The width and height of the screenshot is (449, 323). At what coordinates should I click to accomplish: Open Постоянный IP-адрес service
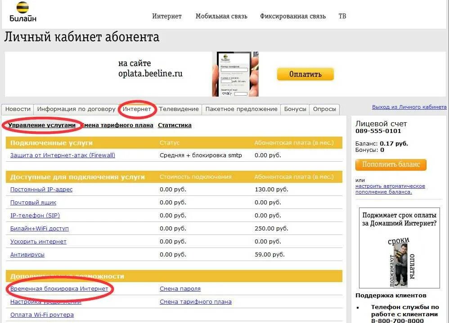(x=41, y=190)
